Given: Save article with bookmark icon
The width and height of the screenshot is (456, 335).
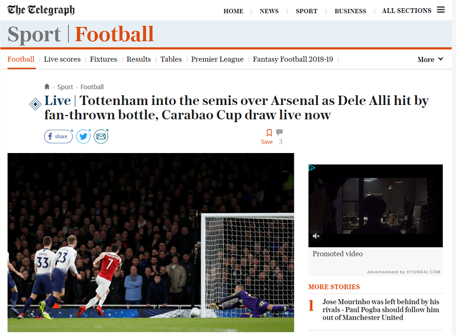Looking at the screenshot, I should coord(270,133).
